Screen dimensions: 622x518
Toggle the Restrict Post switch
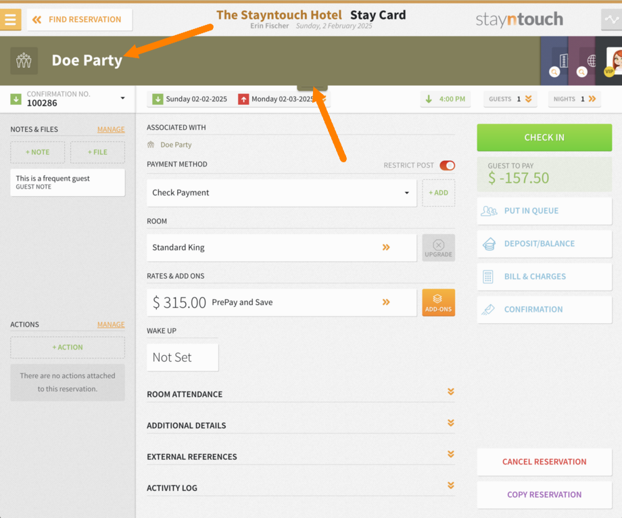click(447, 166)
